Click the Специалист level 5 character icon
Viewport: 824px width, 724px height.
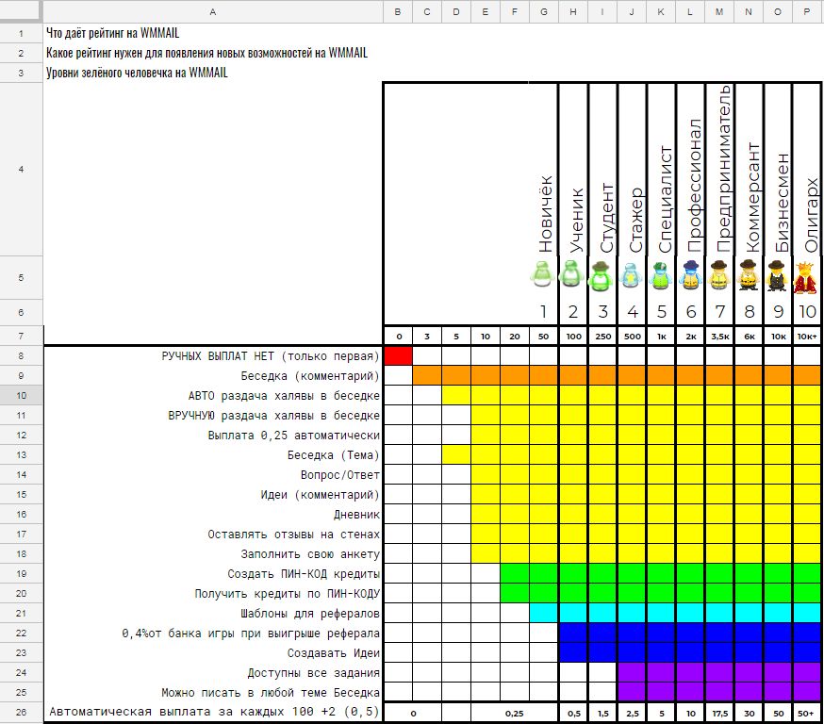point(660,275)
